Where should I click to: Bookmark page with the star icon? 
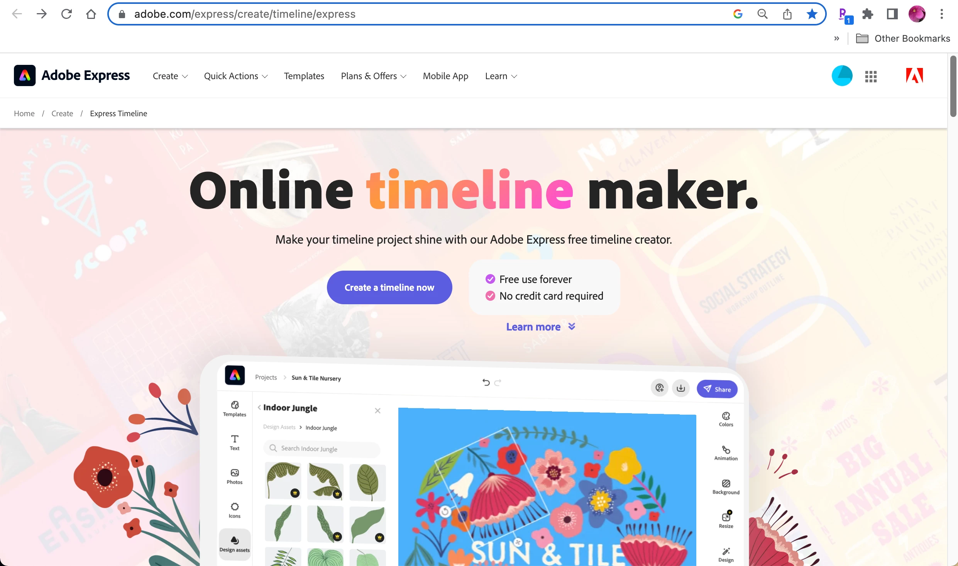point(812,14)
